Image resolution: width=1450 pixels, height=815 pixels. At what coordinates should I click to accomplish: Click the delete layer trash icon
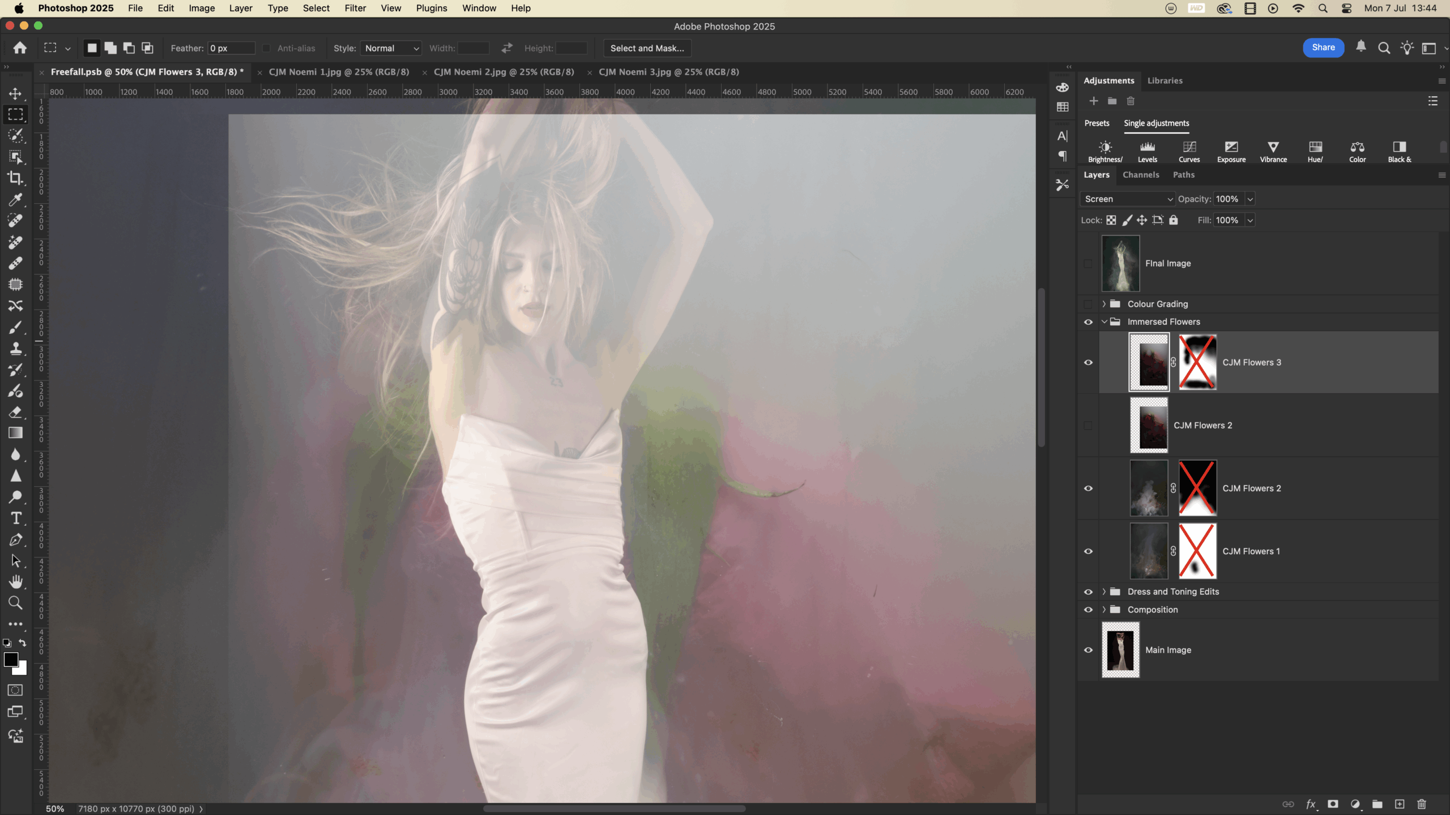tap(1422, 804)
